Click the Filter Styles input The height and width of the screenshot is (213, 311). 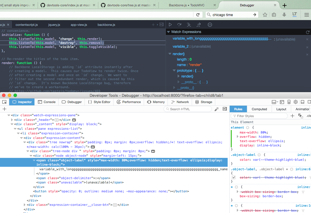pos(259,116)
